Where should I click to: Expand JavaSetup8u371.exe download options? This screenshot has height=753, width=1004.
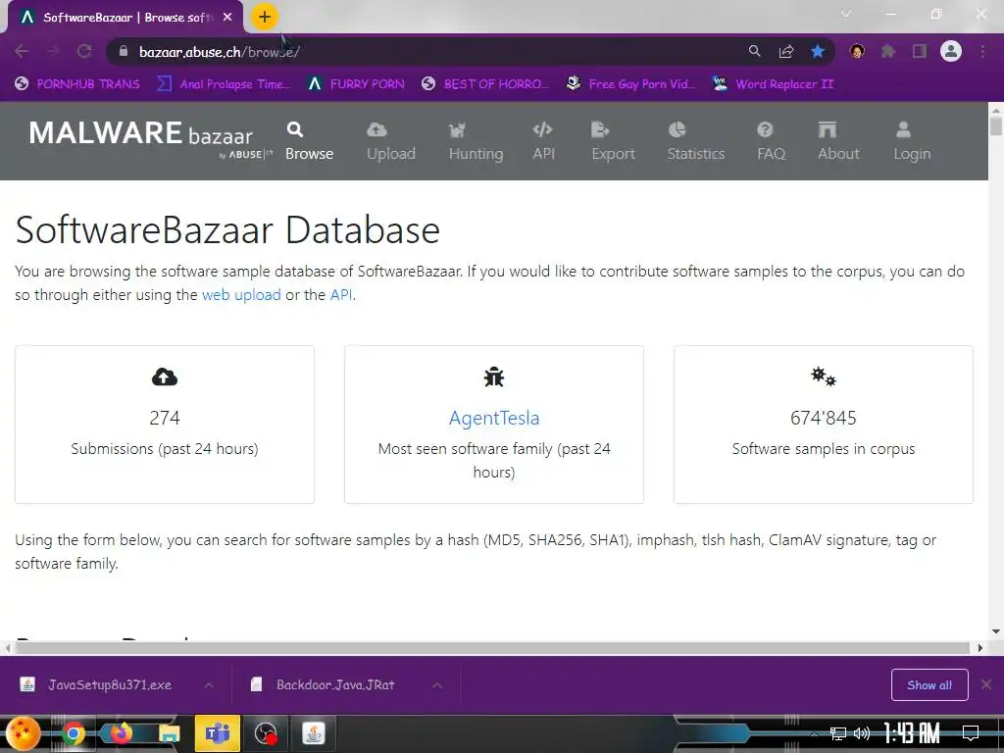tap(209, 685)
